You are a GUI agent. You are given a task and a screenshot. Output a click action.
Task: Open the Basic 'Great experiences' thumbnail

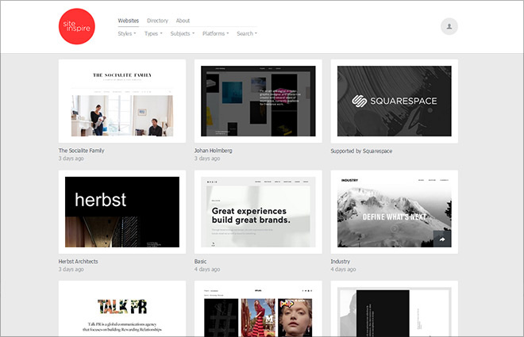click(258, 212)
